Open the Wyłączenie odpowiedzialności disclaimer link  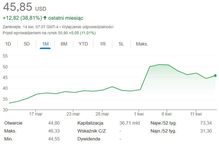(88, 27)
